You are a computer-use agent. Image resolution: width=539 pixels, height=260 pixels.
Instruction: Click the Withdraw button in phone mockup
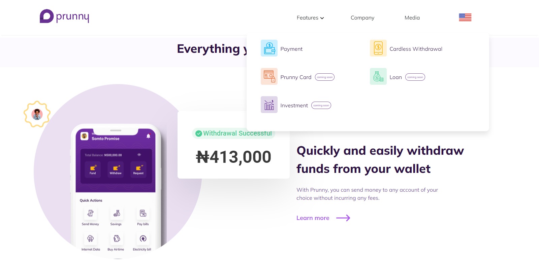pyautogui.click(x=116, y=169)
